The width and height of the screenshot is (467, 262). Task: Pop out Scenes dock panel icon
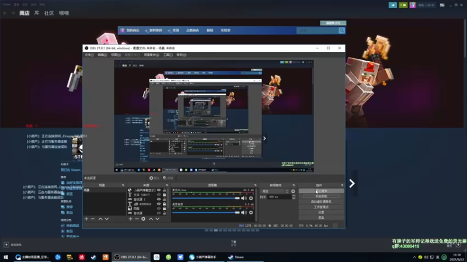(123, 185)
